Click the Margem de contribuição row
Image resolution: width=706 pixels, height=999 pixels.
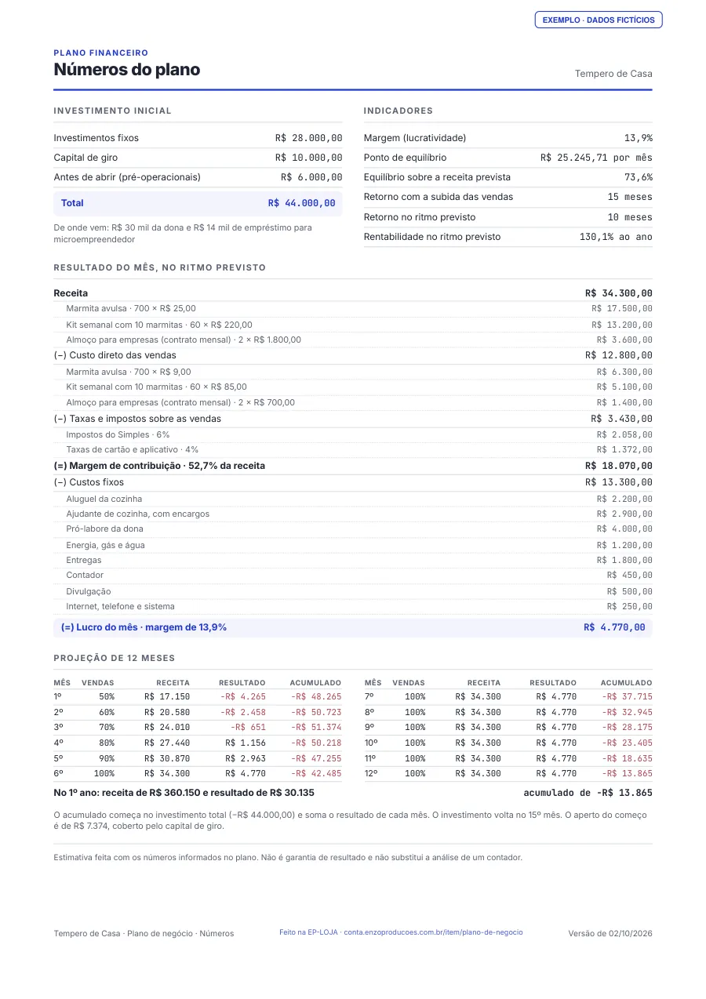353,466
